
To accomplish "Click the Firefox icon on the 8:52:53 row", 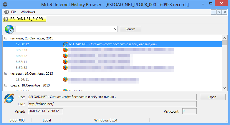I will tap(65, 68).
